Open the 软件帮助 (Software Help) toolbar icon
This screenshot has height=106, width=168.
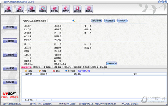click(x=54, y=9)
